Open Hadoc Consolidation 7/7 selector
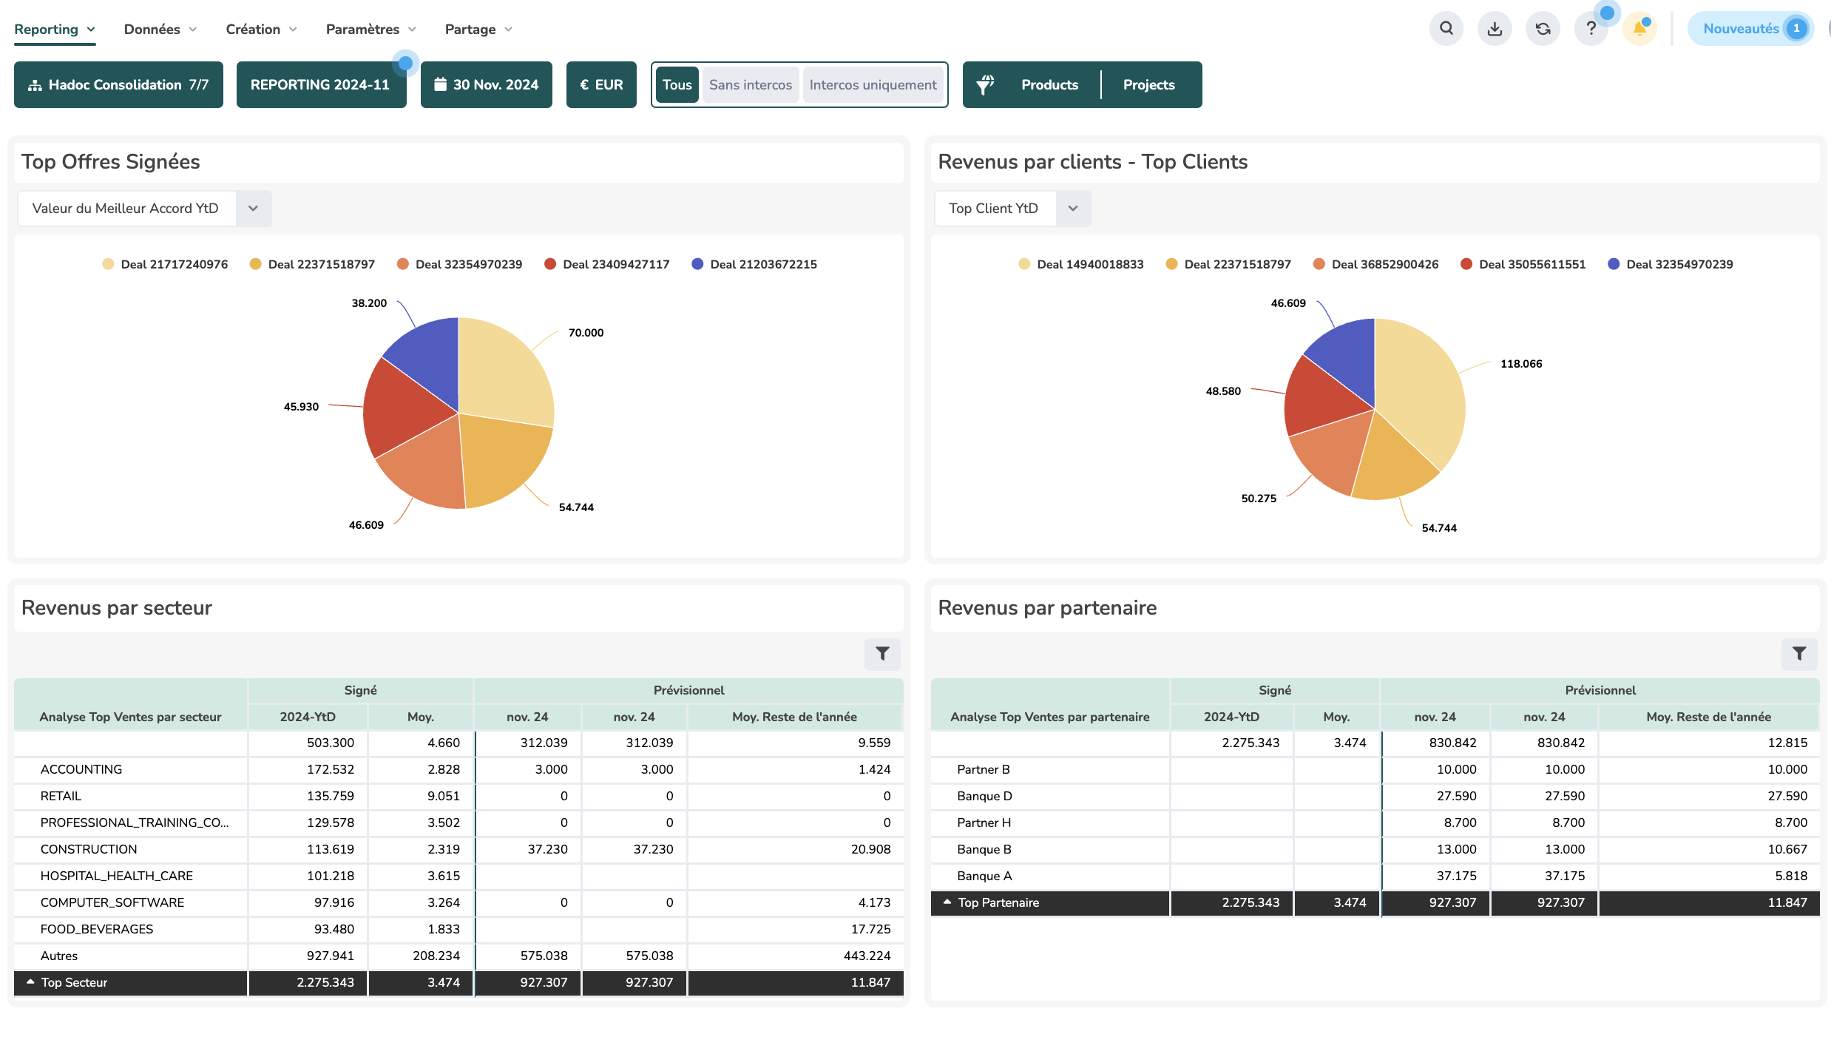 (118, 85)
